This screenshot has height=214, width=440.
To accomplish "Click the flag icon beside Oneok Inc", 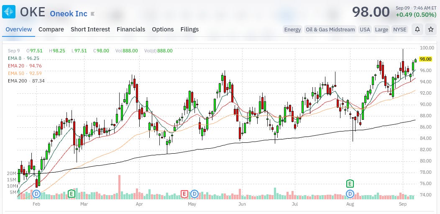I will point(92,13).
